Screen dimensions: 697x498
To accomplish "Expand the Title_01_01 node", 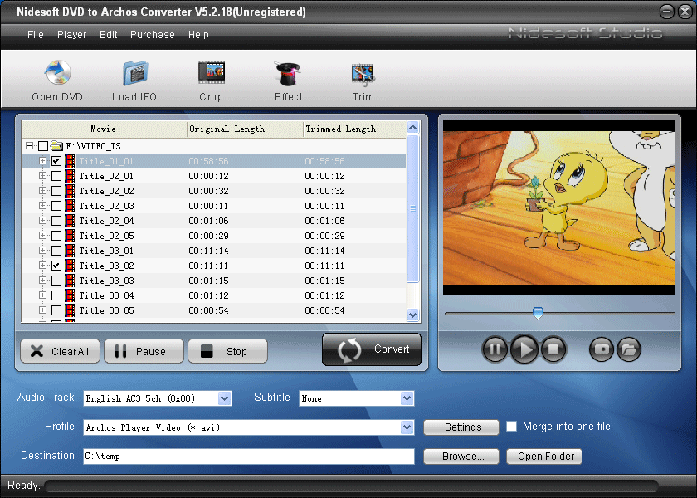I will pyautogui.click(x=42, y=160).
